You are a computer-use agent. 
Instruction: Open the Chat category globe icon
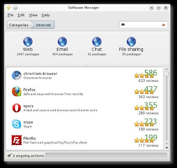(x=97, y=42)
